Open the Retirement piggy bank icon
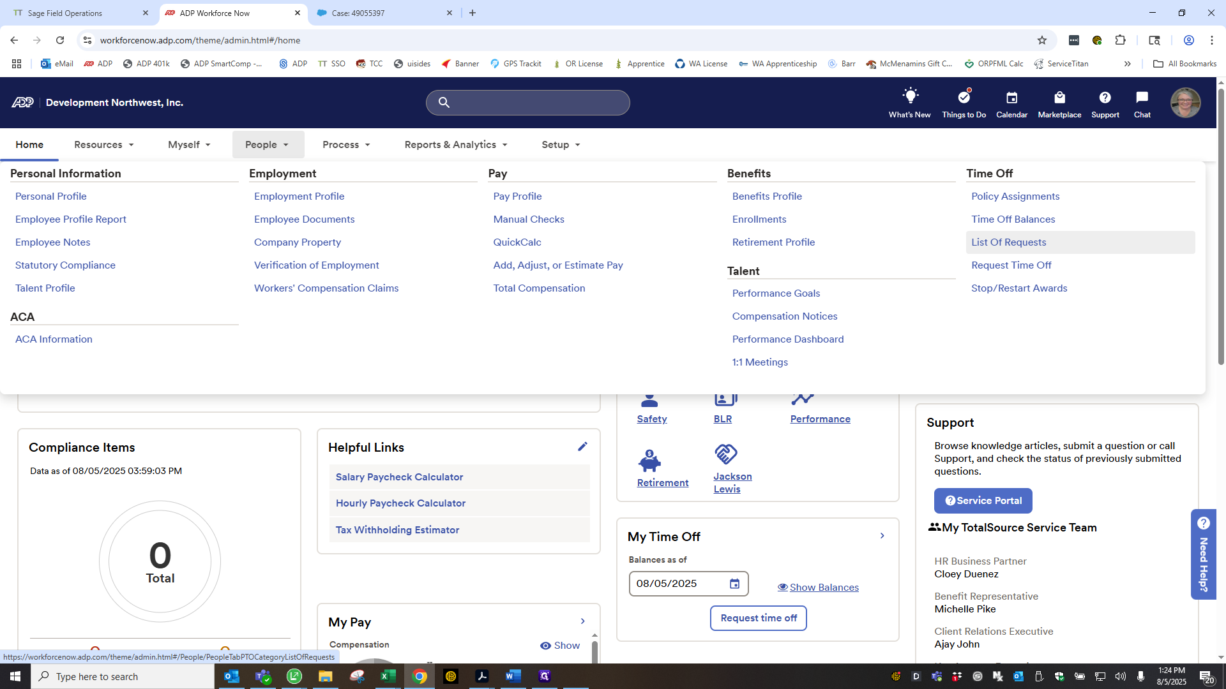1226x689 pixels. 649,461
